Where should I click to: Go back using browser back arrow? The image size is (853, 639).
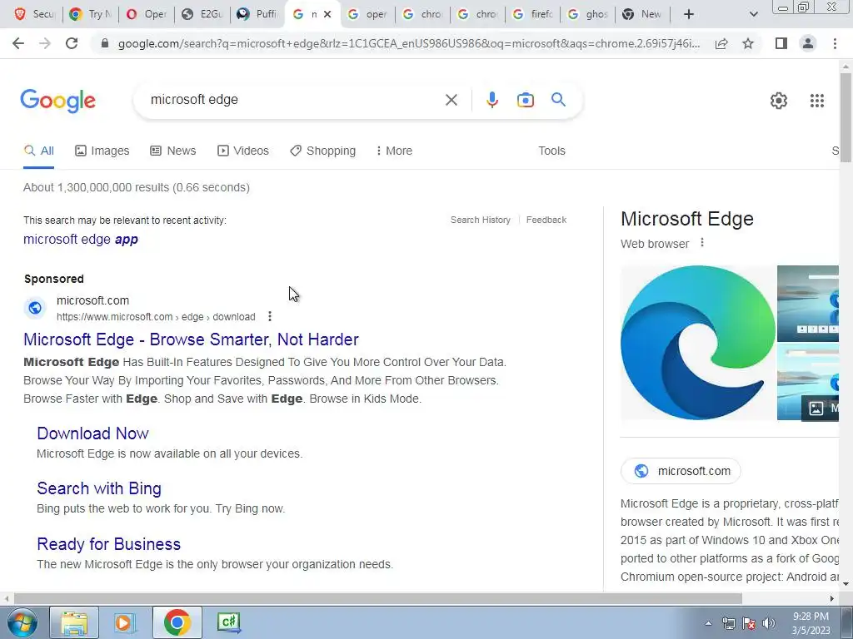tap(18, 43)
